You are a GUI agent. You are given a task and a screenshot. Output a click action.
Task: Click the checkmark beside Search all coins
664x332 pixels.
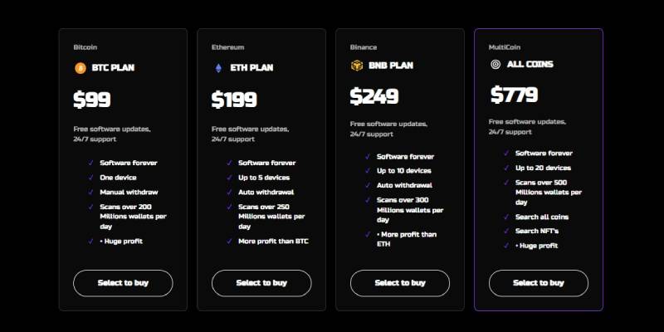(506, 217)
